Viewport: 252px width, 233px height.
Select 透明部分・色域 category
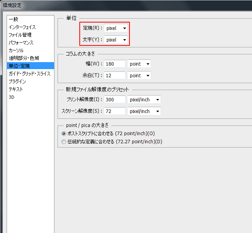(x=24, y=58)
